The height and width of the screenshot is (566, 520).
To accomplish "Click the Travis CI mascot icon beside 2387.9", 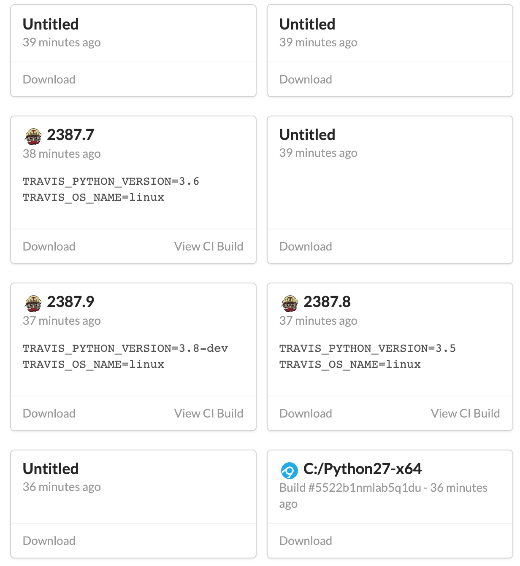I will 33,303.
